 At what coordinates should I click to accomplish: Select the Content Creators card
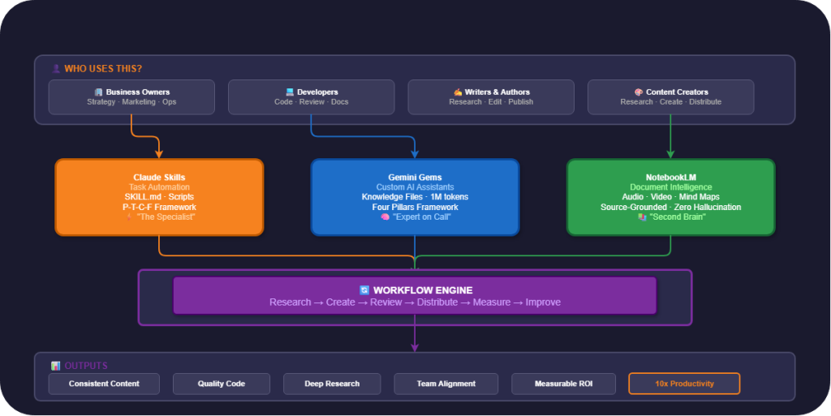point(670,96)
